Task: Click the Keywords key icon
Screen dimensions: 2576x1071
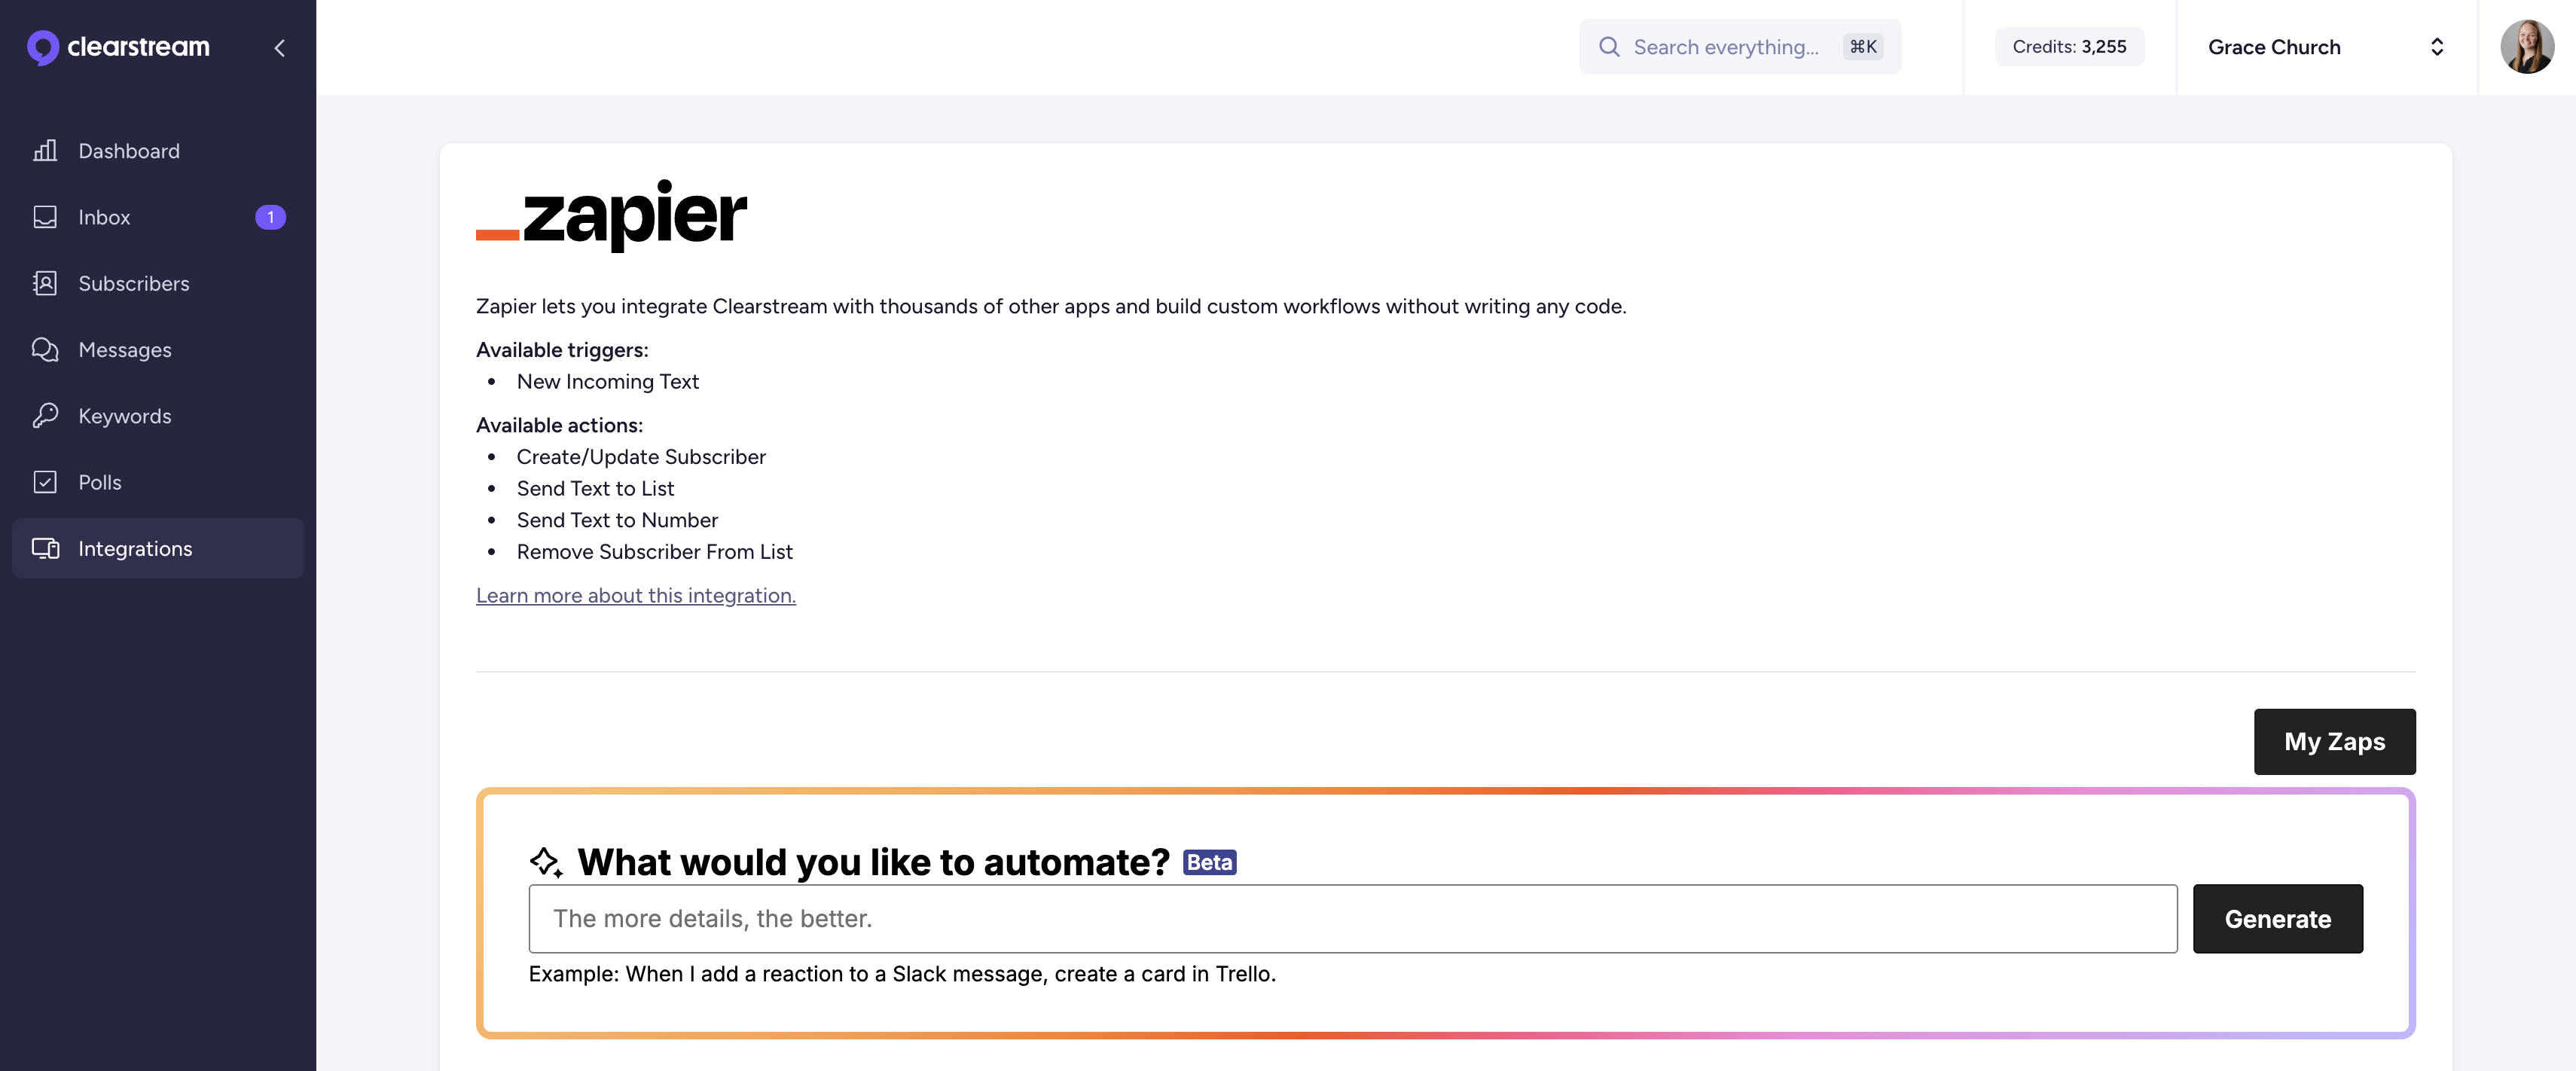Action: (45, 416)
